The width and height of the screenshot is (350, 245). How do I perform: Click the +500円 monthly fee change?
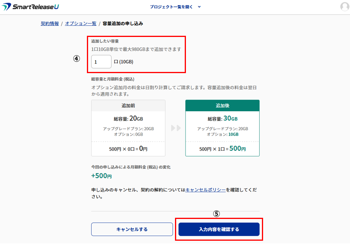coord(101,176)
